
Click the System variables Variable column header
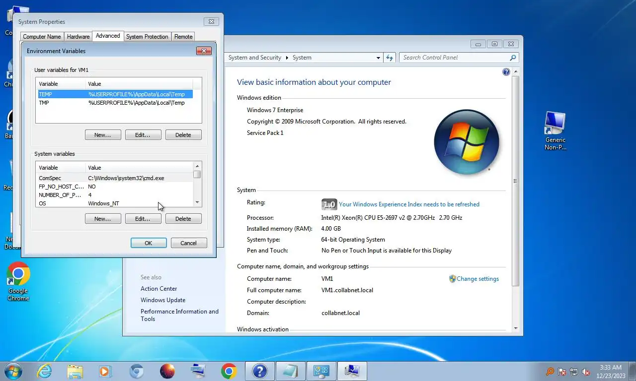click(61, 168)
